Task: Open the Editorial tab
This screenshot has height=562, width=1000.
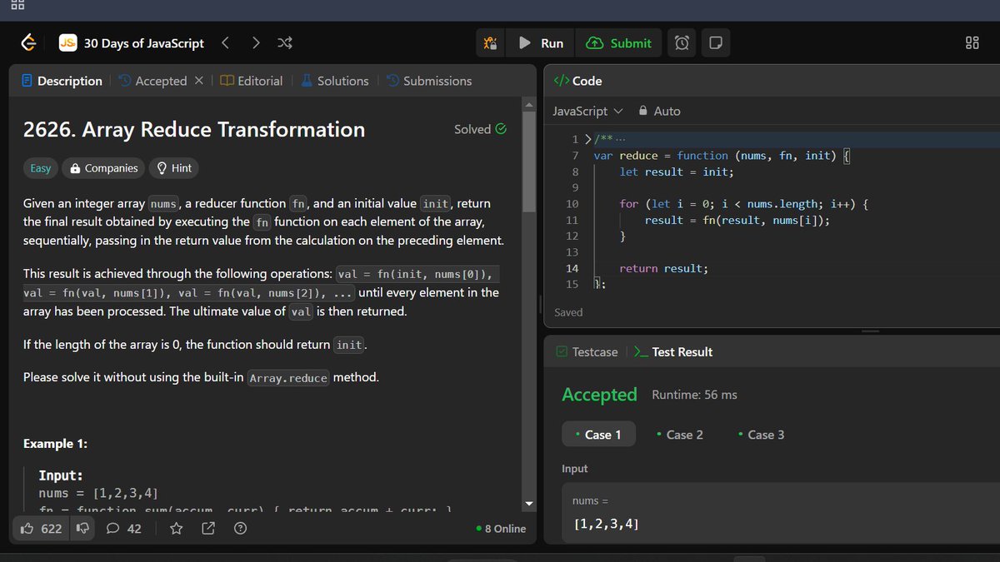Action: [x=252, y=81]
